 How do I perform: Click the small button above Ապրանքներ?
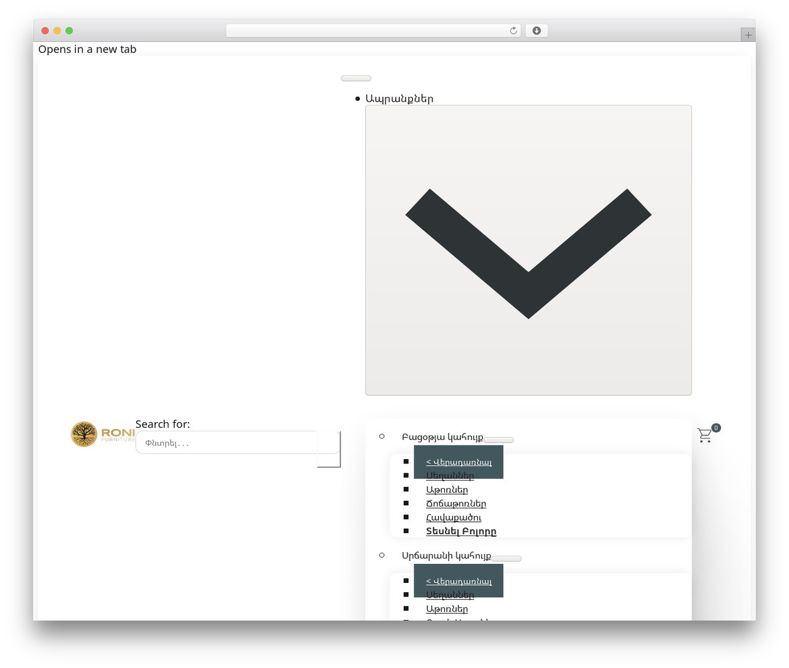(x=356, y=78)
